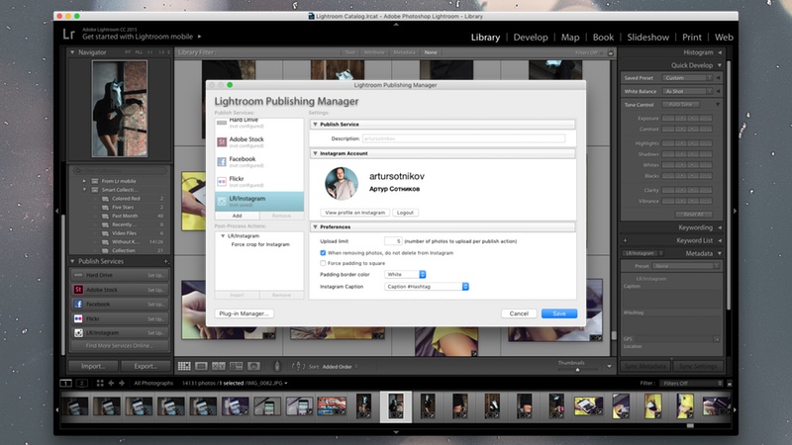Switch to loupe view icon in toolbar

pos(201,366)
